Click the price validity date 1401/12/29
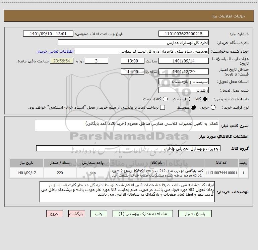This screenshot has height=250, width=258. [184, 71]
